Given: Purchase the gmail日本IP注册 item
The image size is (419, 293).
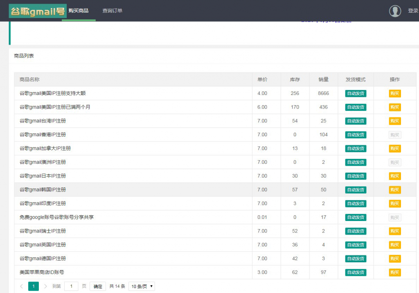Looking at the screenshot, I should tap(394, 176).
